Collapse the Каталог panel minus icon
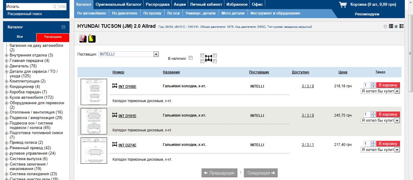Viewport: 413px width, 180px height. click(63, 27)
